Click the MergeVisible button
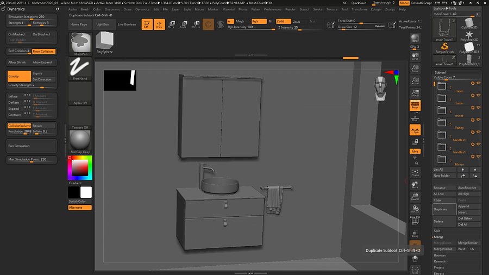Image resolution: width=489 pixels, height=275 pixels. click(444, 249)
